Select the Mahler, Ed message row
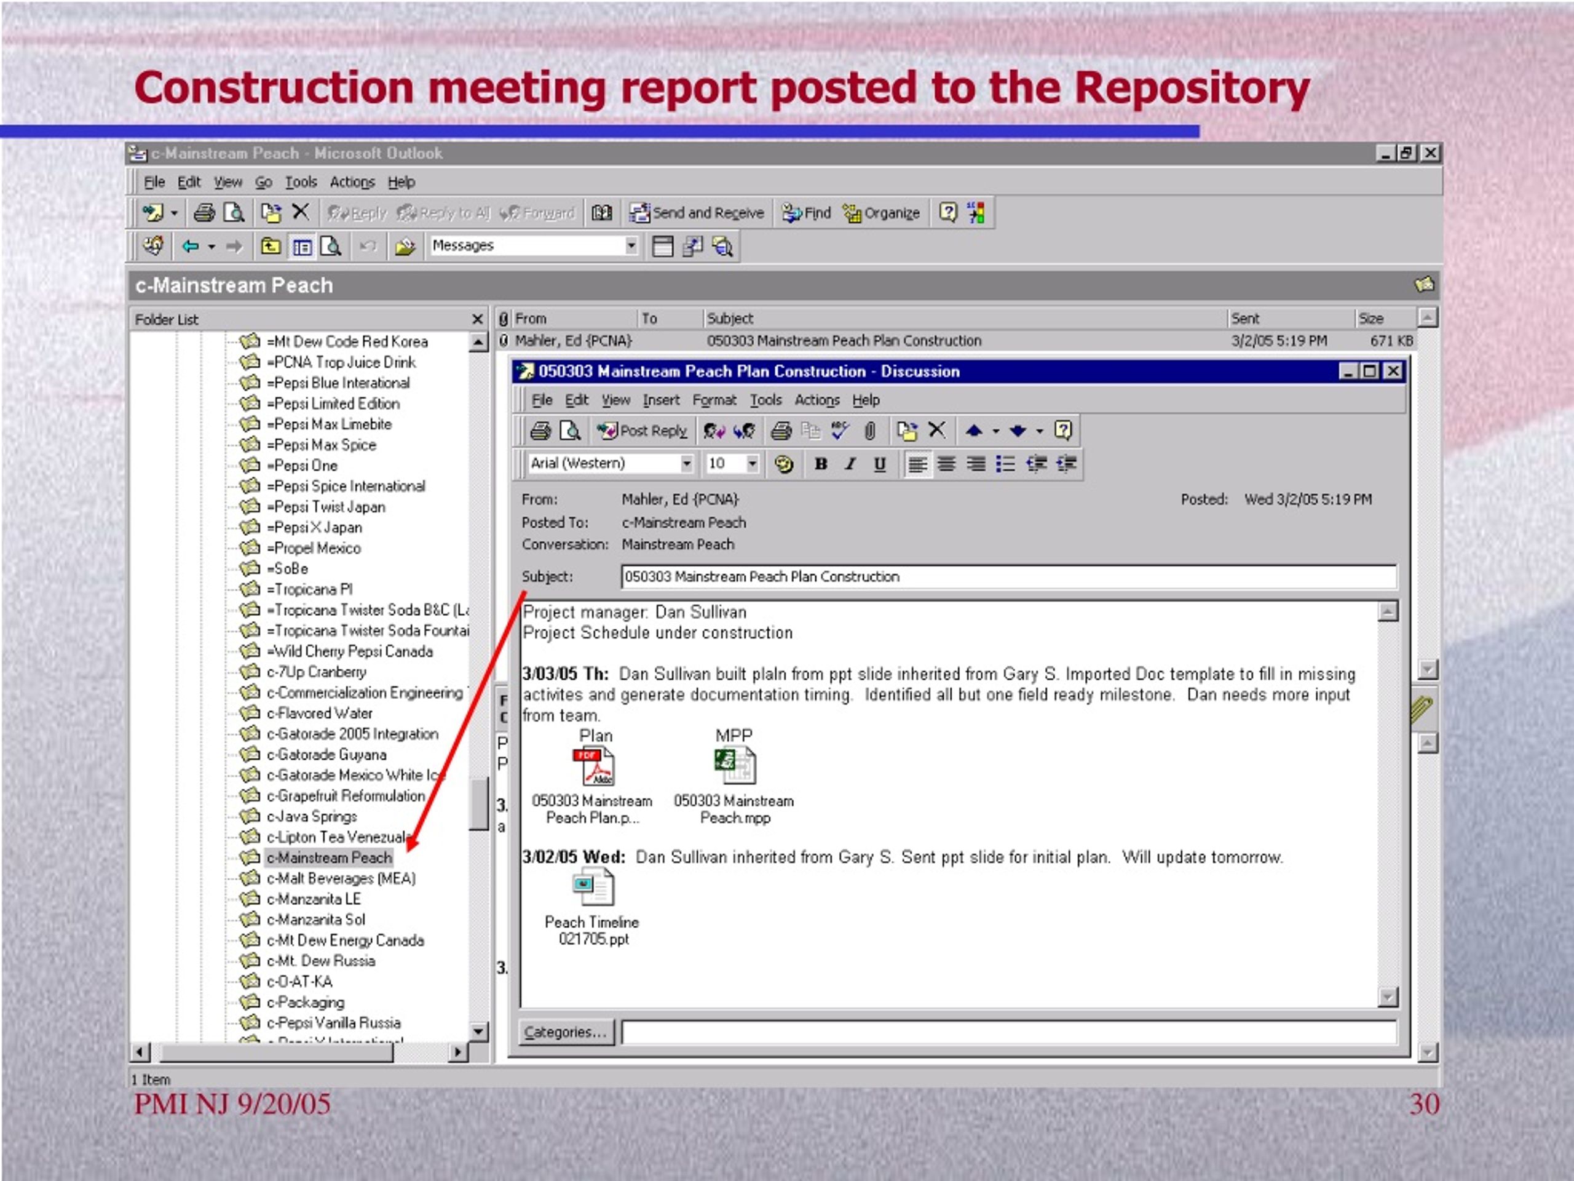The image size is (1574, 1181). pyautogui.click(x=955, y=341)
